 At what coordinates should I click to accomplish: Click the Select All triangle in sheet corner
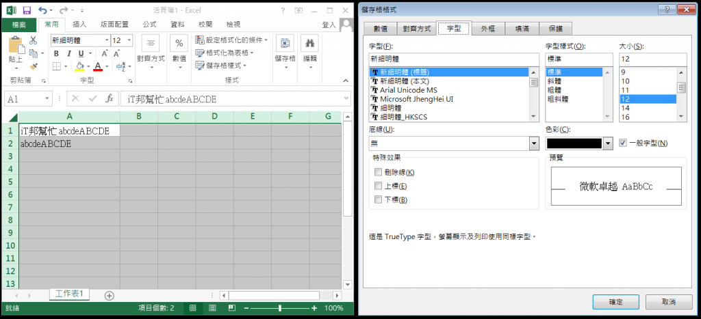pyautogui.click(x=12, y=117)
